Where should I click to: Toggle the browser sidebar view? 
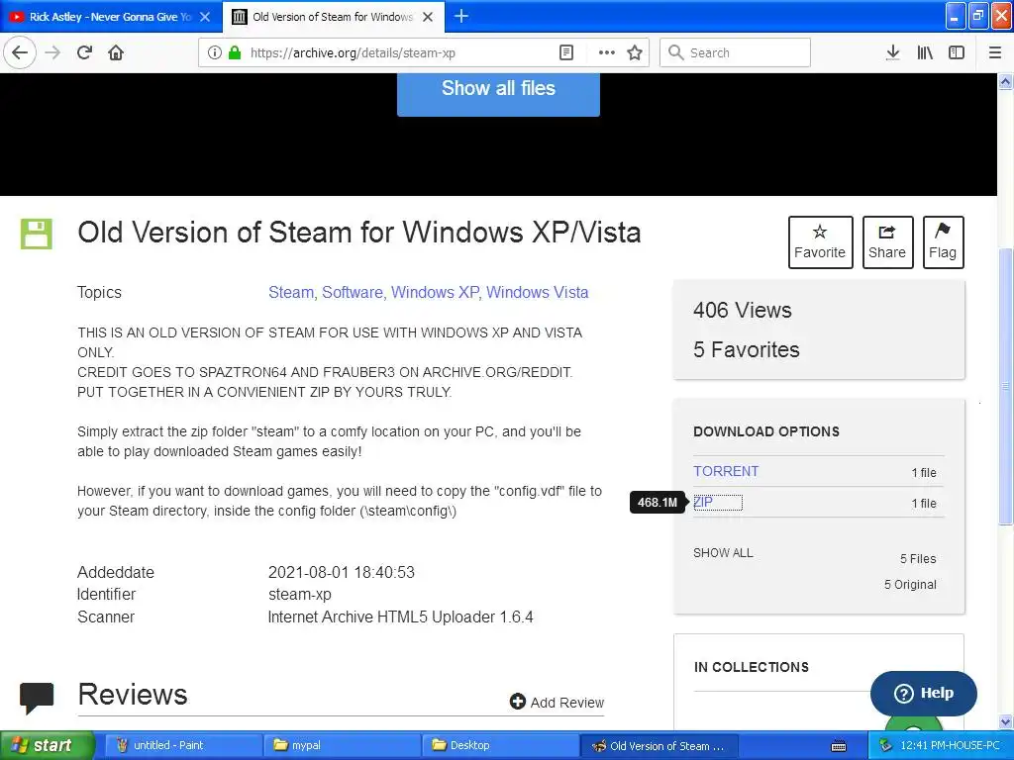[x=957, y=52]
